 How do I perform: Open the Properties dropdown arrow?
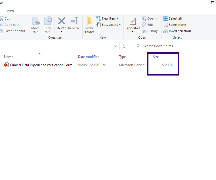tap(133, 32)
